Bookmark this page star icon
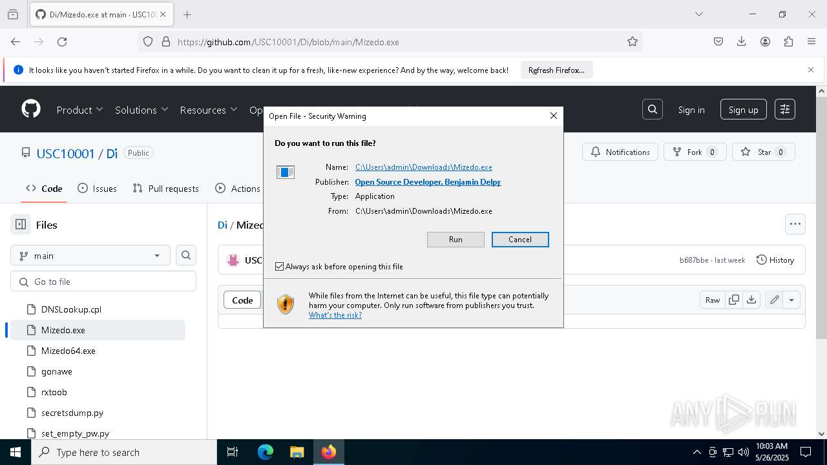 pos(633,42)
